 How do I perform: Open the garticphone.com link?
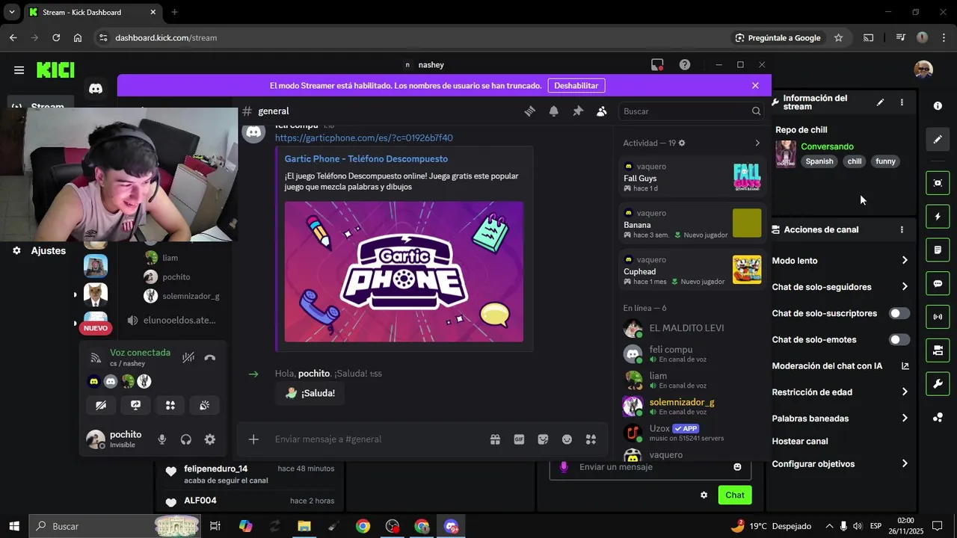[363, 138]
